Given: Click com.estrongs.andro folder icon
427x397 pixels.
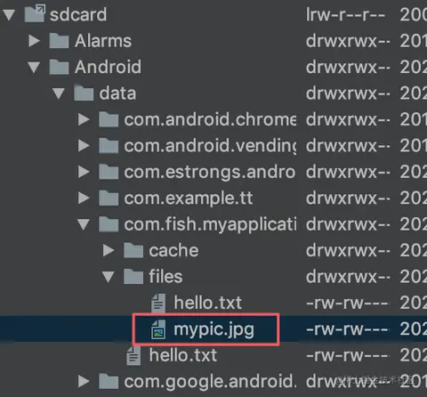Looking at the screenshot, I should click(x=109, y=172).
